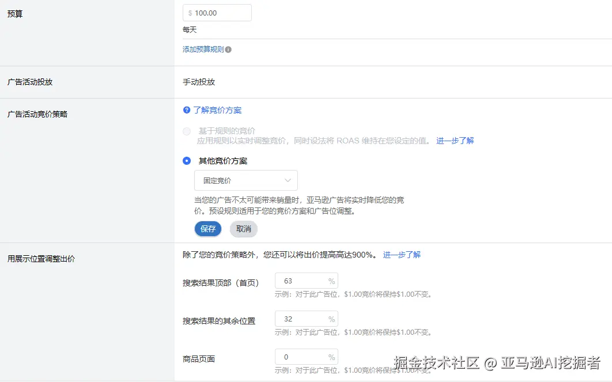Click the 保存 button
The image size is (612, 382).
(x=208, y=229)
